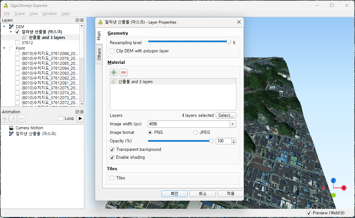Add a material with the green plus icon
The height and width of the screenshot is (218, 355).
point(114,72)
